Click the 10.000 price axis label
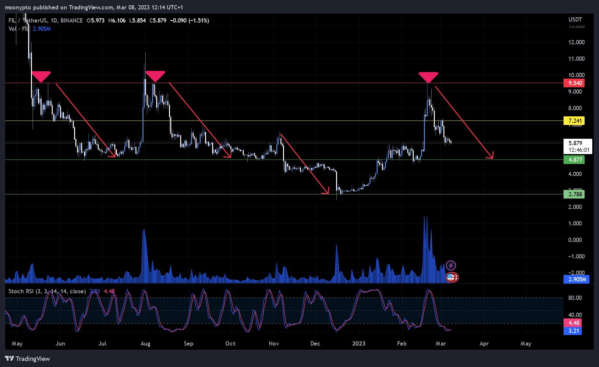The image size is (599, 367). click(x=576, y=75)
